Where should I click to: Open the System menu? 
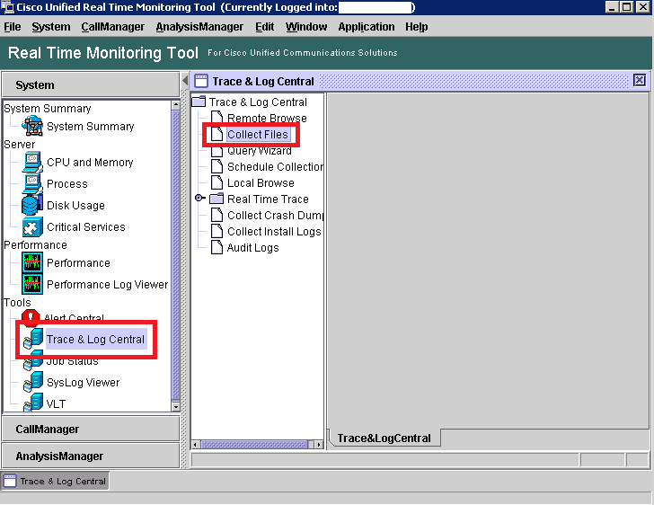tap(51, 27)
